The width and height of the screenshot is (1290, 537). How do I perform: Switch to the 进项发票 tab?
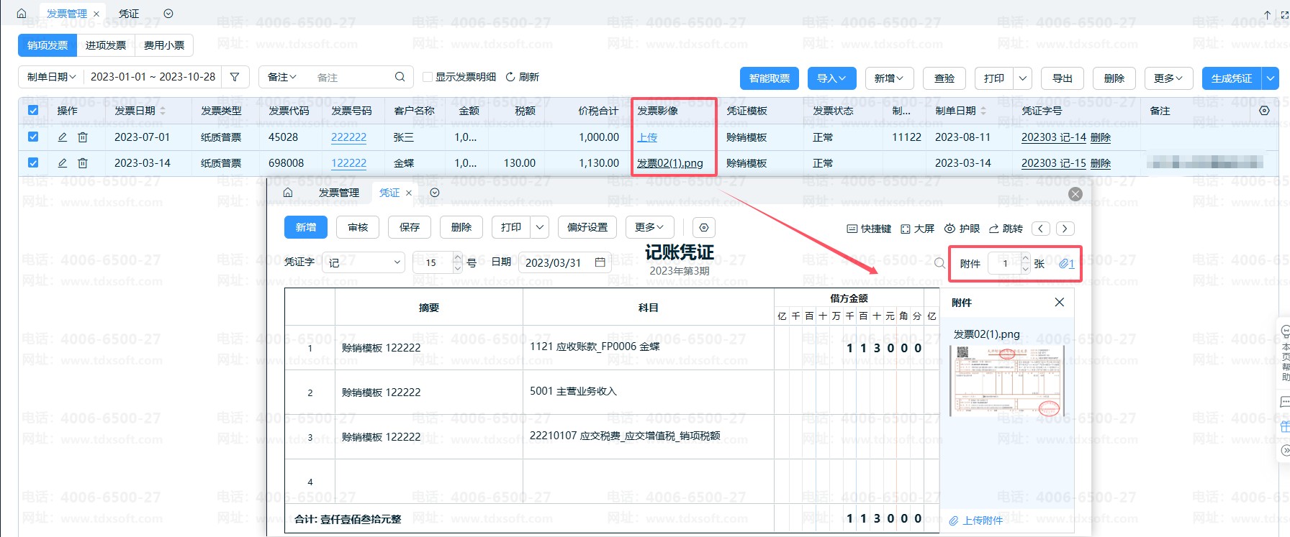tap(106, 45)
